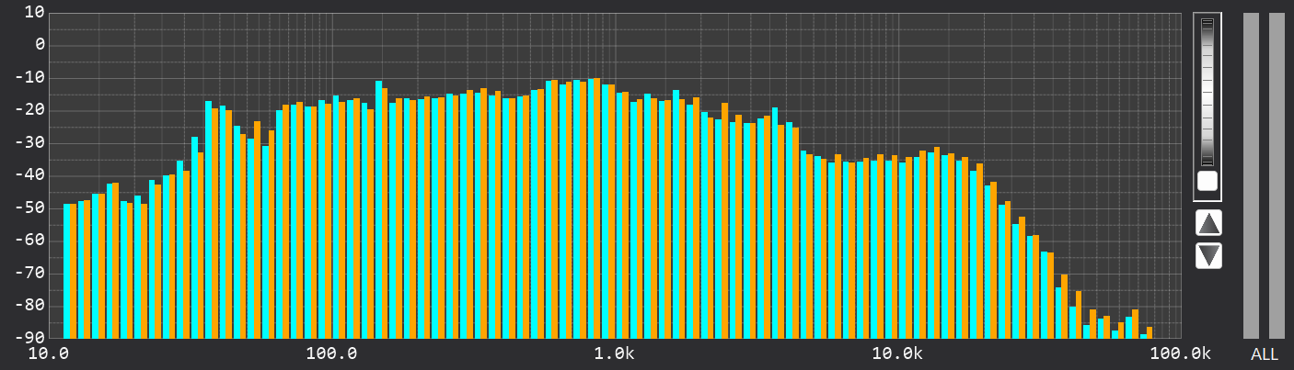Click the -50 dB label on the vertical axis
The width and height of the screenshot is (1294, 370).
tap(31, 208)
